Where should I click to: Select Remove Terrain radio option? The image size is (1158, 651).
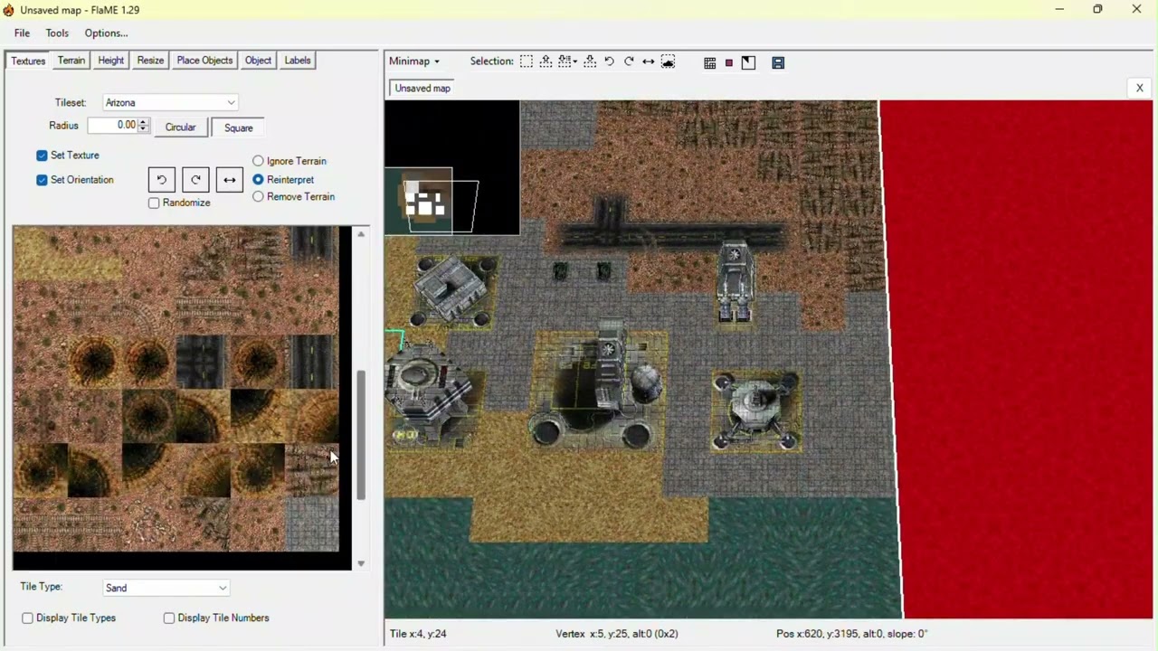pos(259,196)
